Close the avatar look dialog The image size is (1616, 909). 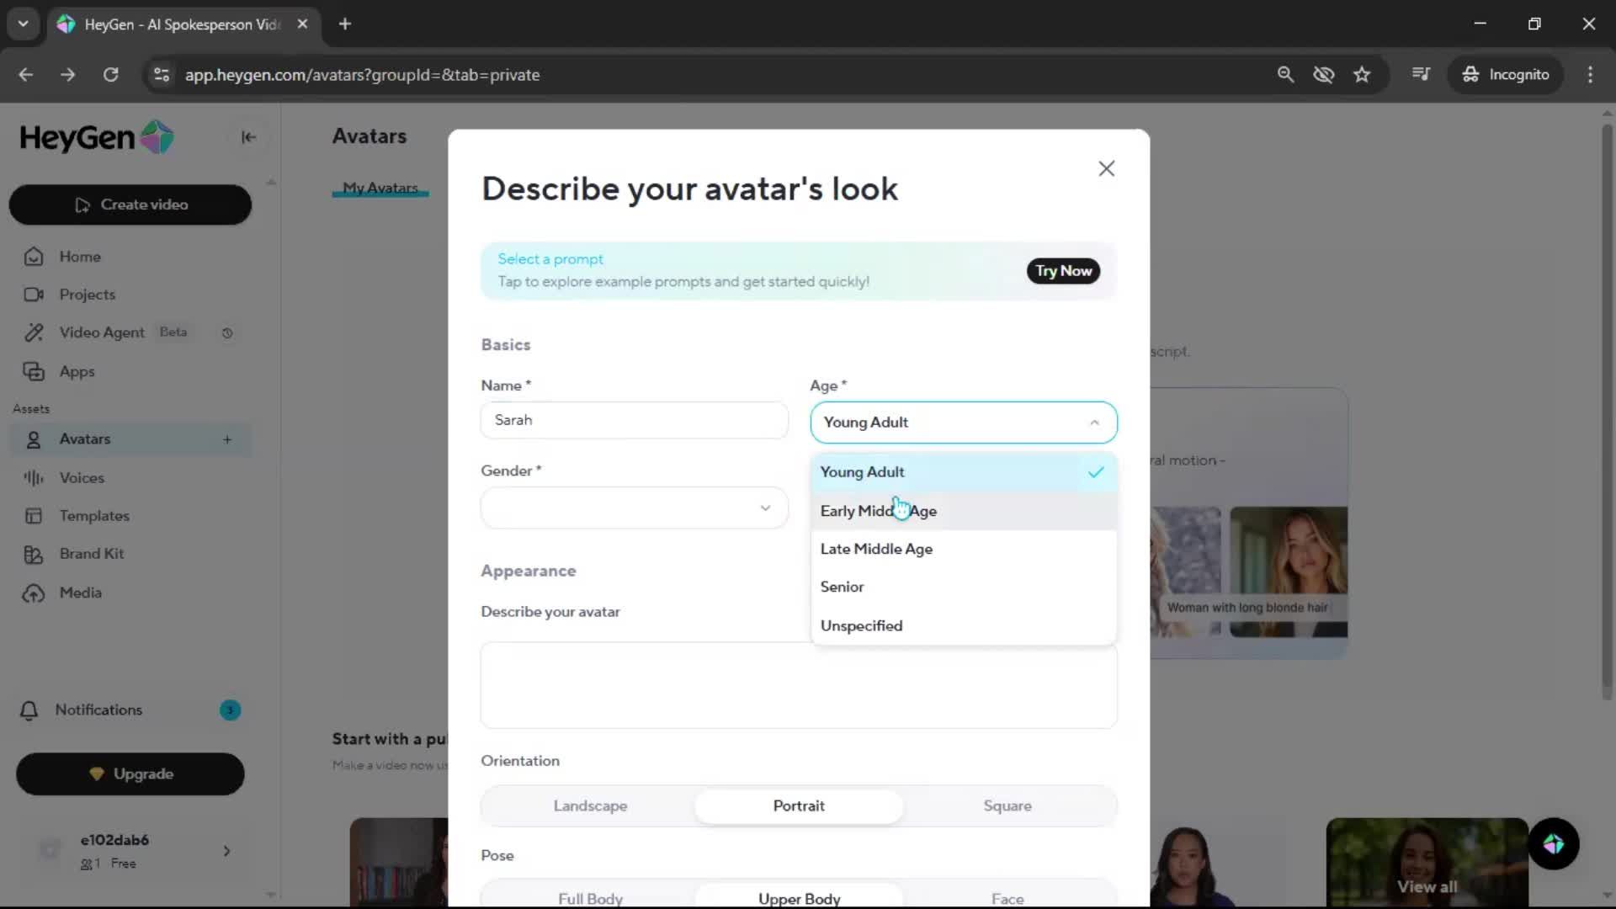pyautogui.click(x=1106, y=168)
